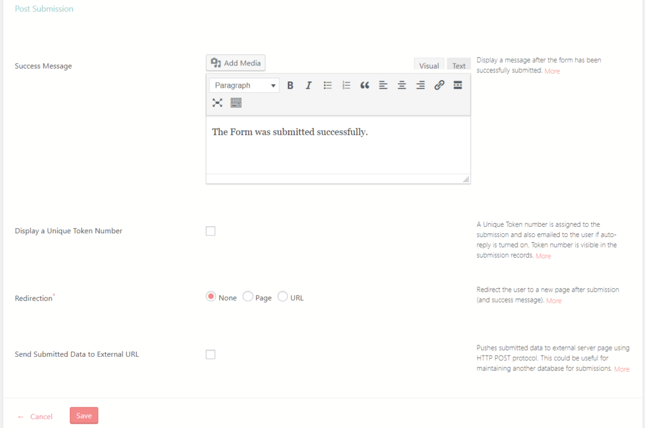Enable distraction-free writing mode

pos(217,102)
